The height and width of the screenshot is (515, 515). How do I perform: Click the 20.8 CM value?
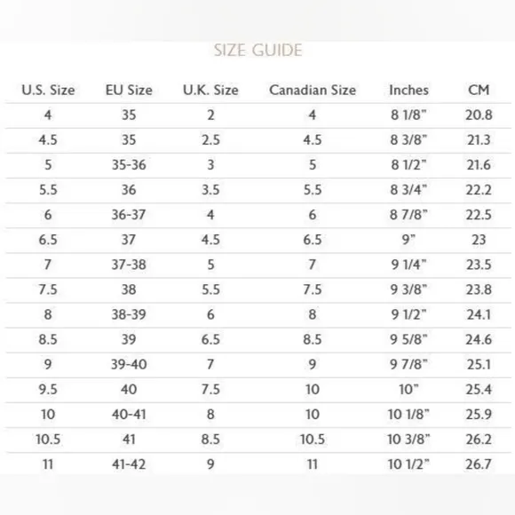click(x=479, y=115)
